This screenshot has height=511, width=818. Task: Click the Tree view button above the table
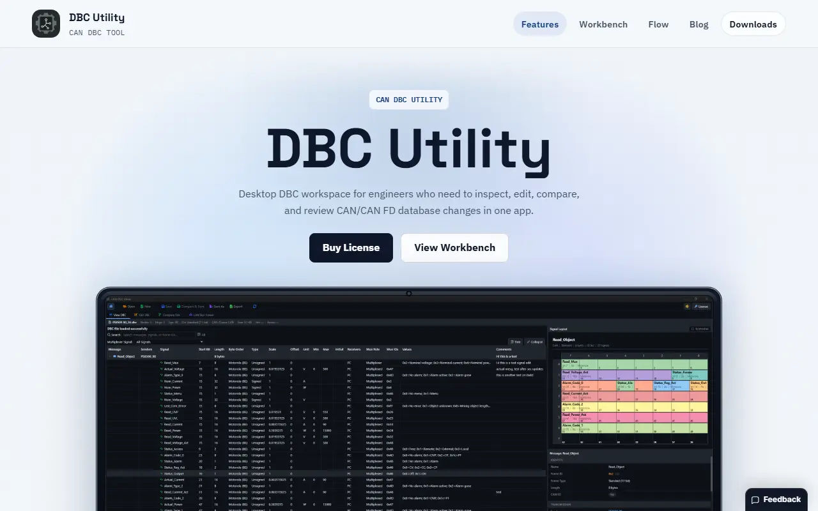point(516,342)
